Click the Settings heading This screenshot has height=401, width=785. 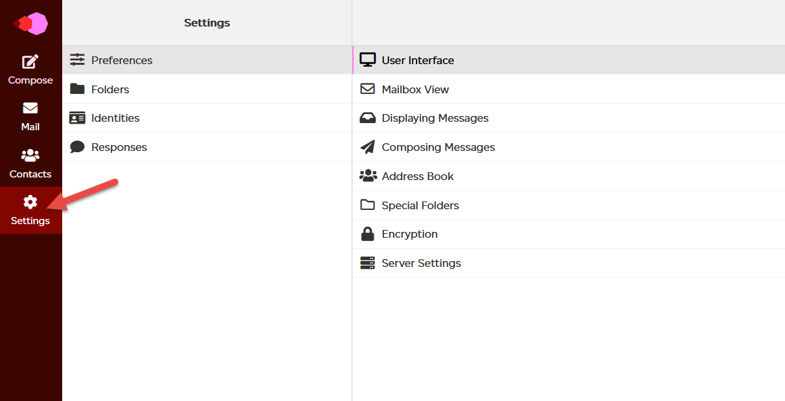[x=207, y=22]
